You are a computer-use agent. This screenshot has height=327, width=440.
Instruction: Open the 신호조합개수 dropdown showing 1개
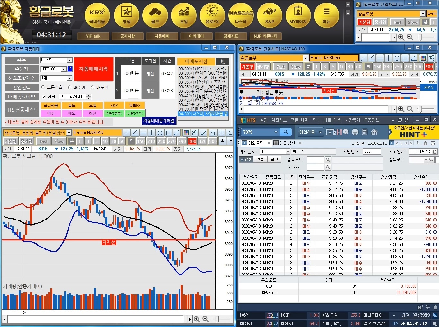(x=69, y=78)
